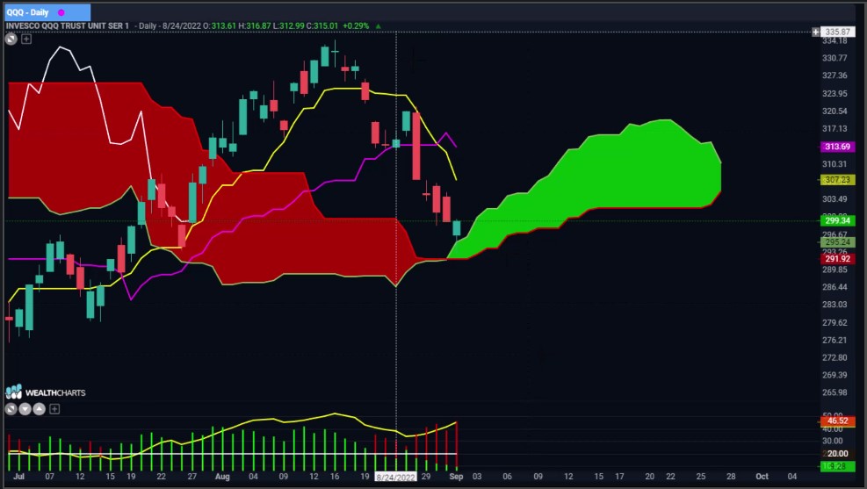The width and height of the screenshot is (867, 489).
Task: Move the indicator pane down
Action: (x=25, y=409)
